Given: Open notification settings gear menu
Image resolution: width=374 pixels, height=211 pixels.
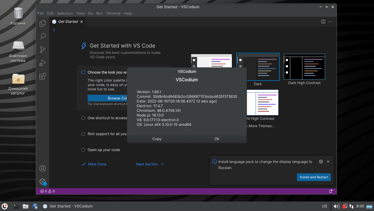Looking at the screenshot, I should pos(321,162).
